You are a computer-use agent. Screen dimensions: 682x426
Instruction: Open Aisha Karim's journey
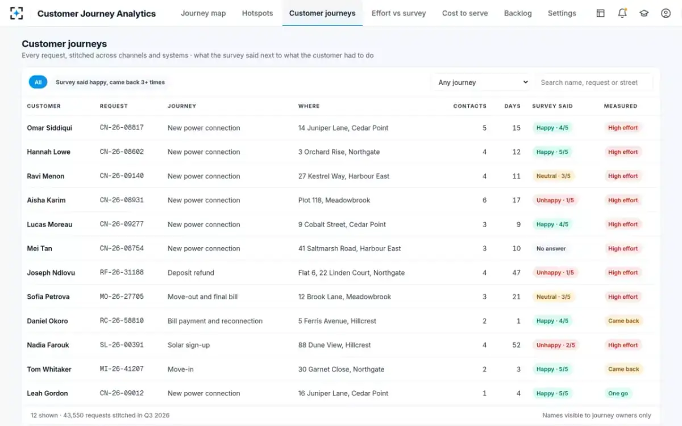(x=341, y=200)
